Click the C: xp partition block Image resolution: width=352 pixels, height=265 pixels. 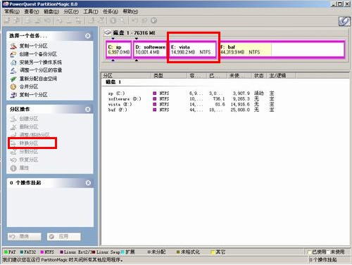coord(119,49)
